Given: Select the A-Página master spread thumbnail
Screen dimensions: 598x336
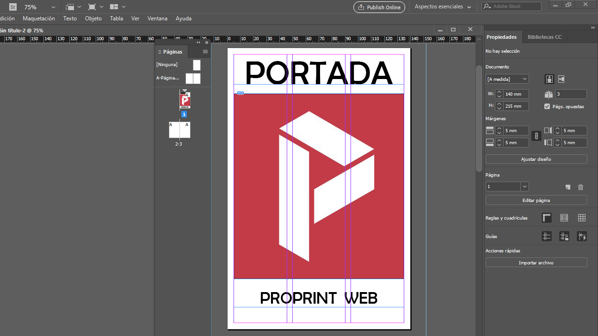Looking at the screenshot, I should click(x=193, y=79).
